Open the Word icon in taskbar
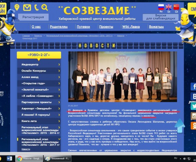This screenshot has width=196, height=162. tap(9, 159)
